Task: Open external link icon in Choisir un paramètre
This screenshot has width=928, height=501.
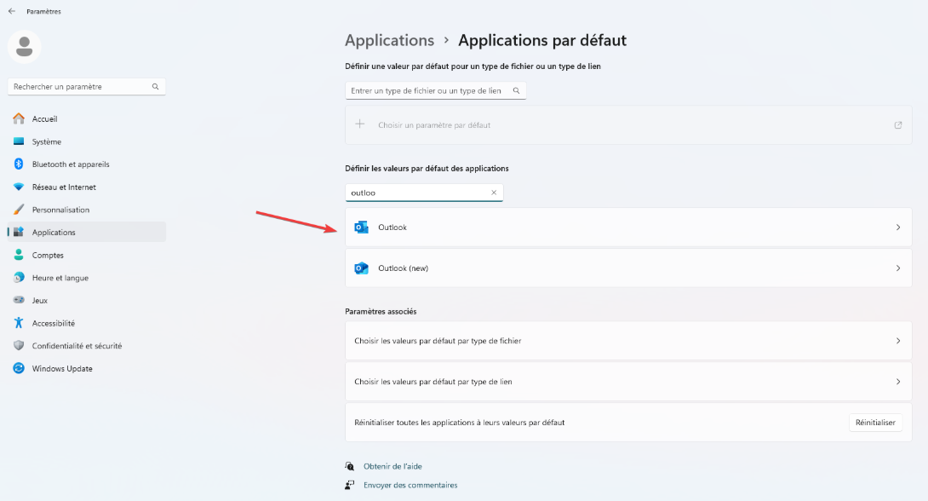Action: coord(898,125)
